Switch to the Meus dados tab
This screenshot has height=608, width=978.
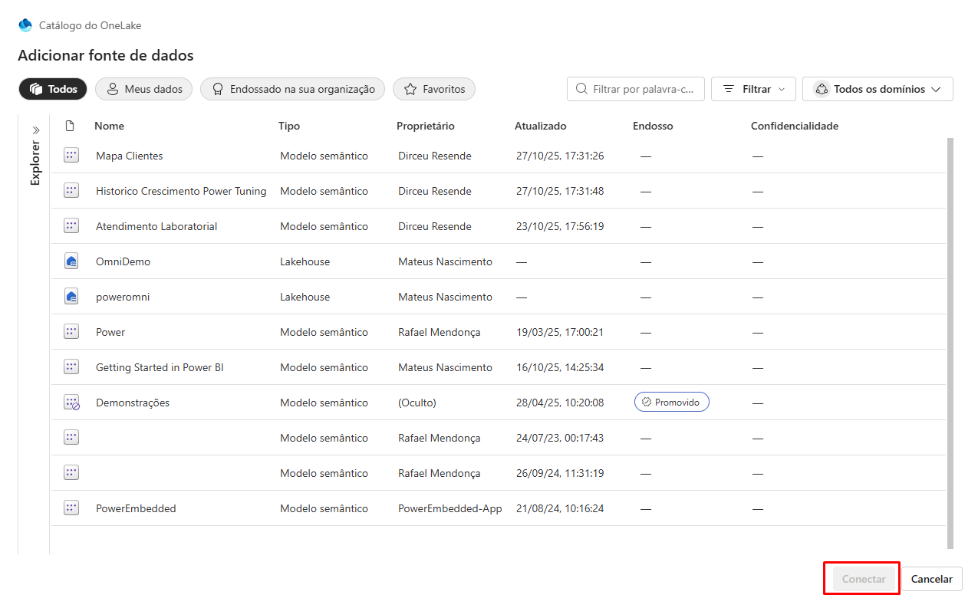click(x=143, y=89)
